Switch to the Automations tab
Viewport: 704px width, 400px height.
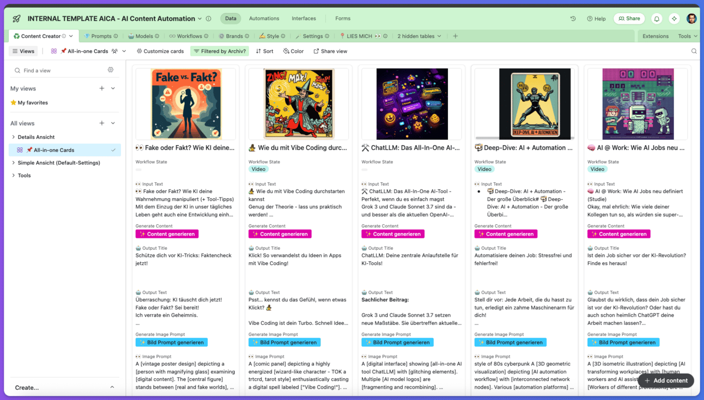264,19
